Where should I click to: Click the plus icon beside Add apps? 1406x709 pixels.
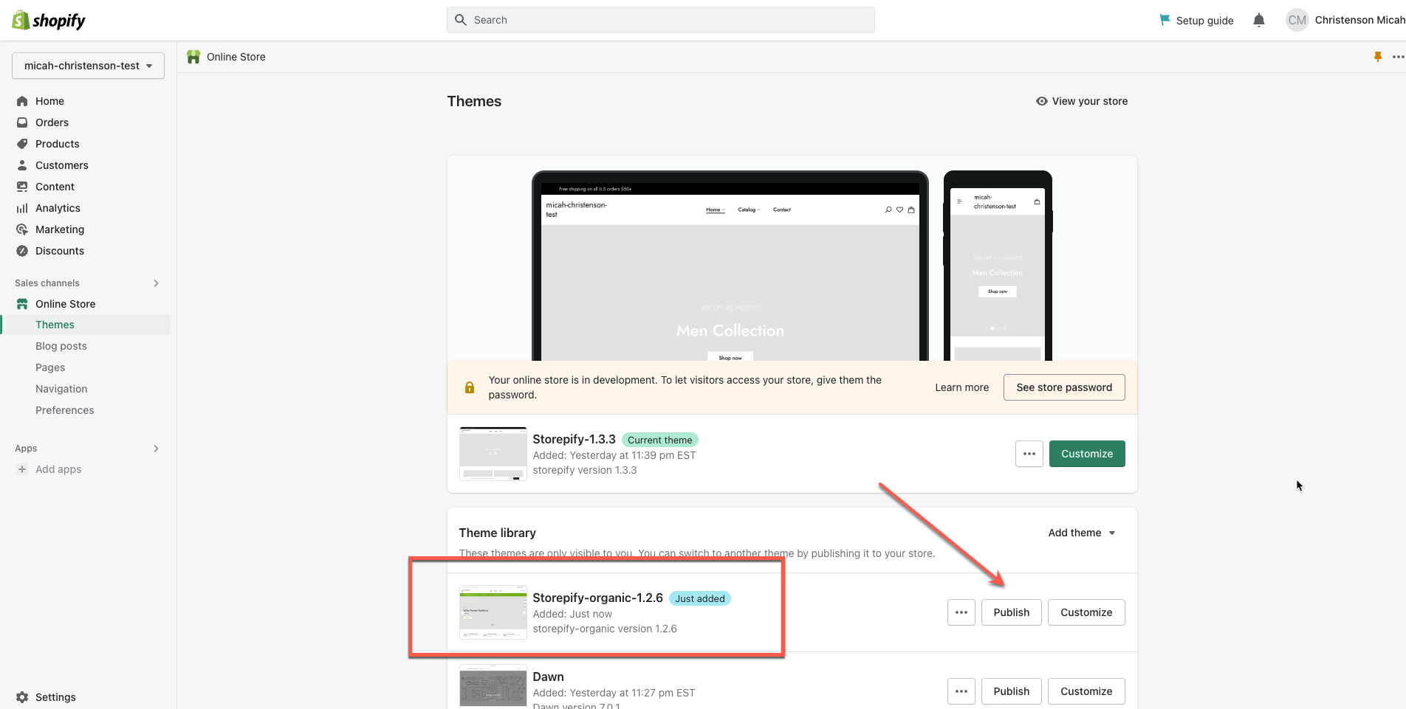(22, 469)
